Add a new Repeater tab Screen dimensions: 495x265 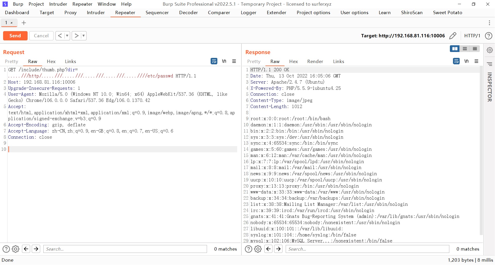(x=24, y=23)
